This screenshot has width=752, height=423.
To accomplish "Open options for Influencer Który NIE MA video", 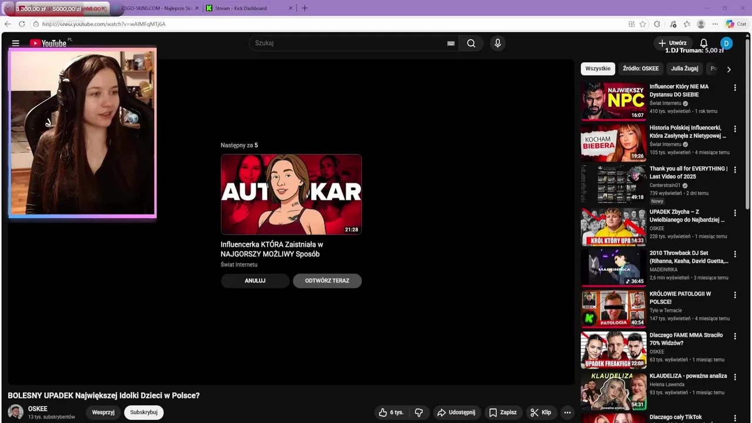I will coord(735,88).
